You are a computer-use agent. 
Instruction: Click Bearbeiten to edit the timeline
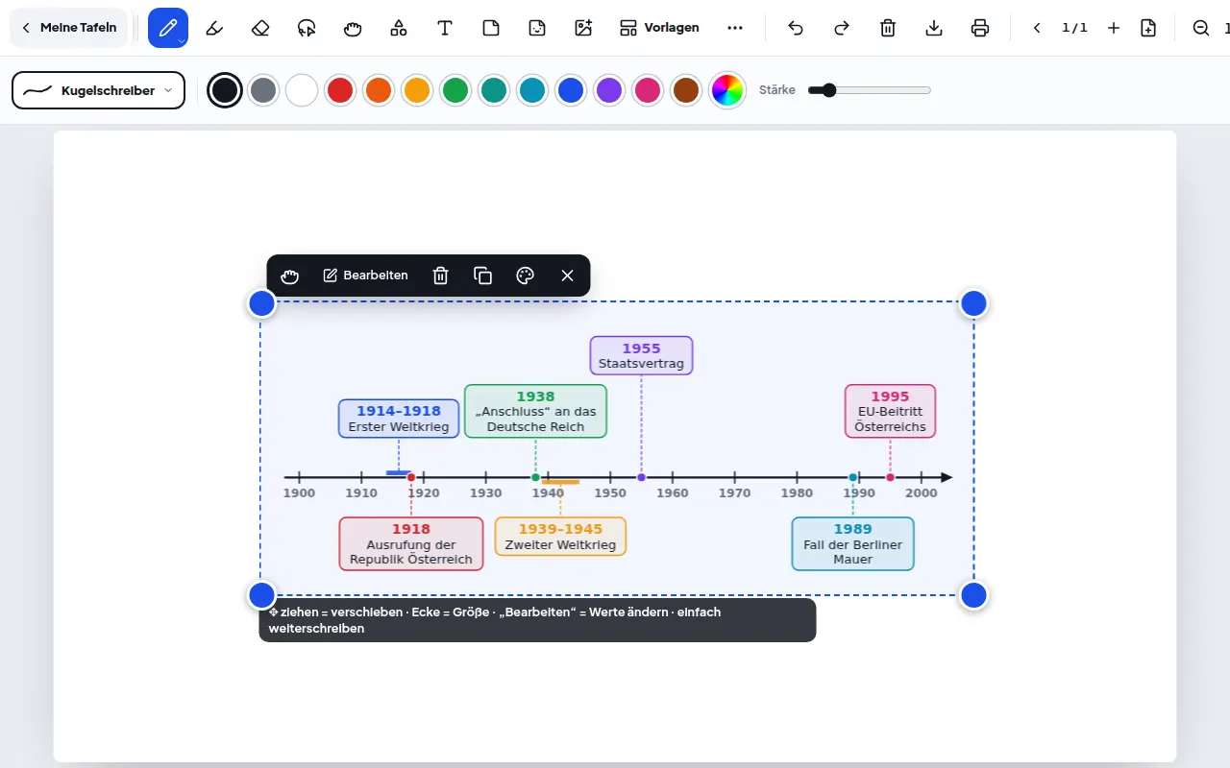pos(365,276)
